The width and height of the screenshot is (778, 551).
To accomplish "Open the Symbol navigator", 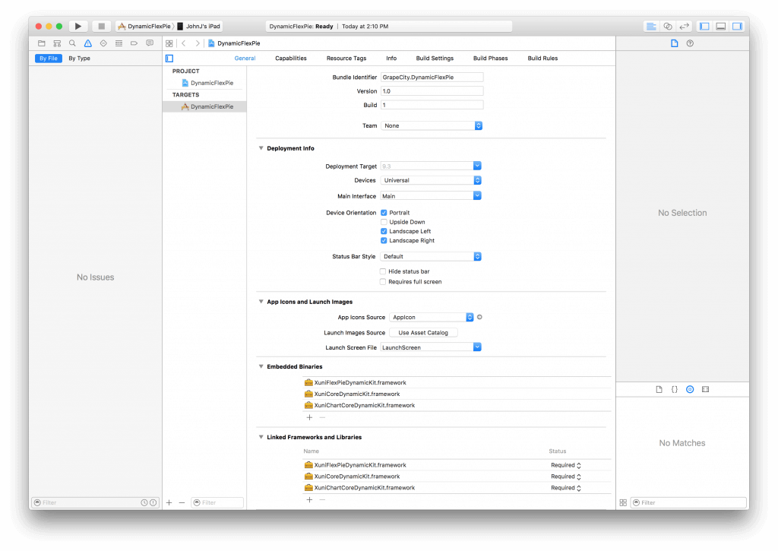I will [x=57, y=43].
